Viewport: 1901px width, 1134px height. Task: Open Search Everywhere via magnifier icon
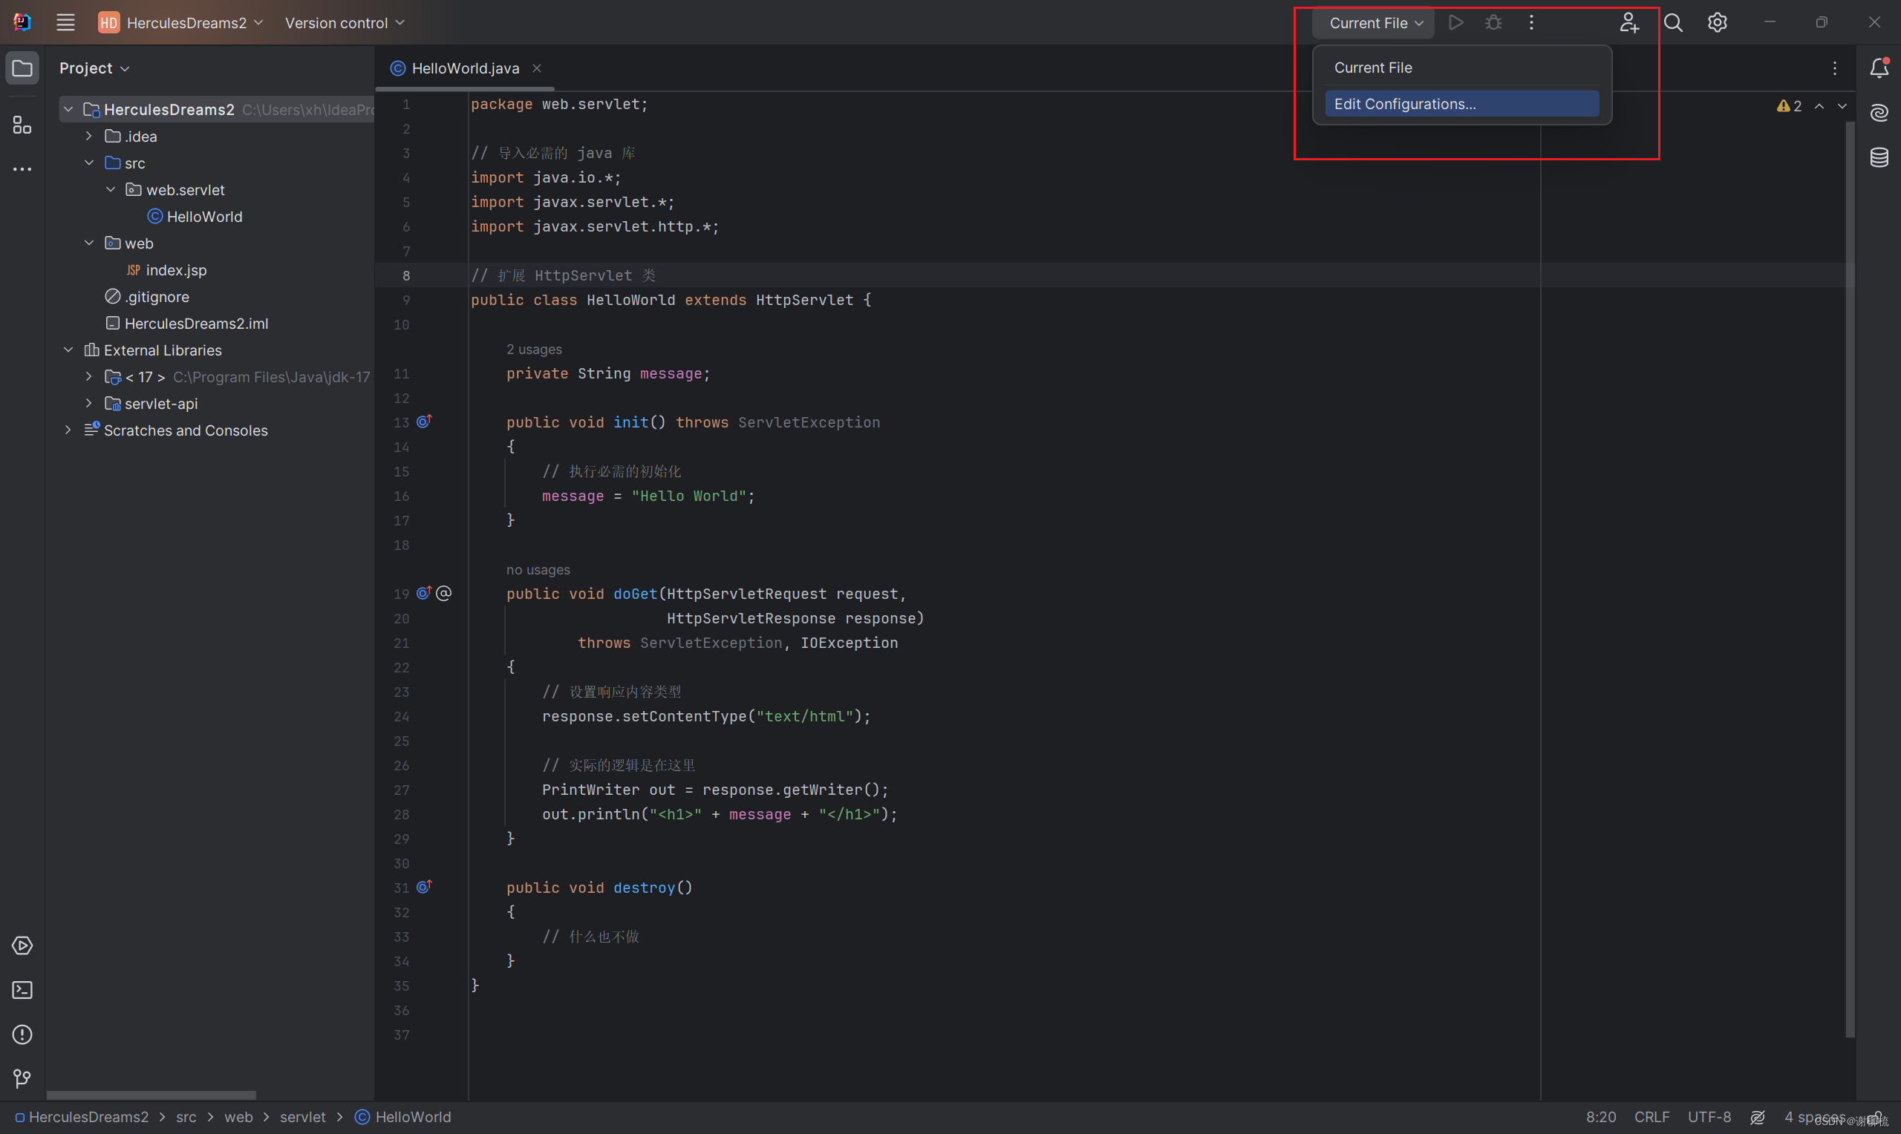point(1673,22)
